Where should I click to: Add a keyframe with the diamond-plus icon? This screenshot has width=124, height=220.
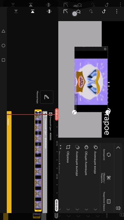(x=78, y=11)
